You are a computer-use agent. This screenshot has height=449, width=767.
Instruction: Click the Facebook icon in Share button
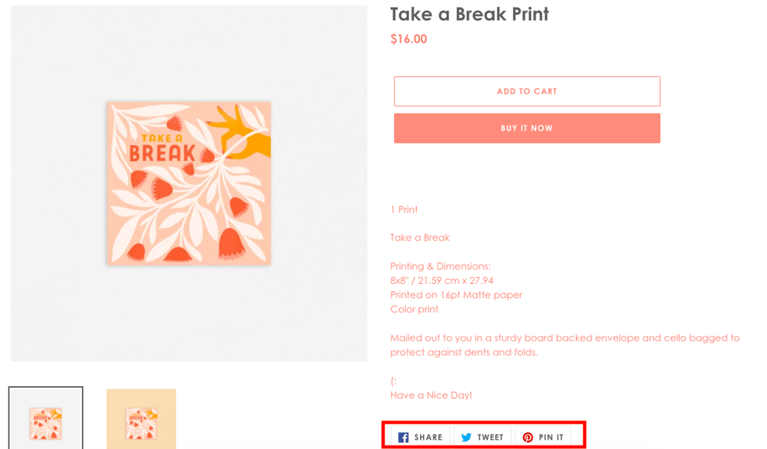coord(404,437)
